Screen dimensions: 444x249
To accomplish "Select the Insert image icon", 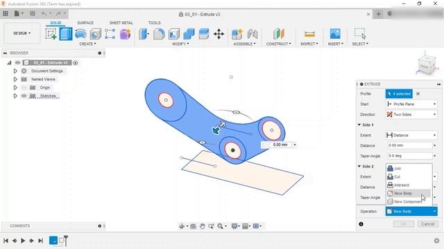I will 335,34.
